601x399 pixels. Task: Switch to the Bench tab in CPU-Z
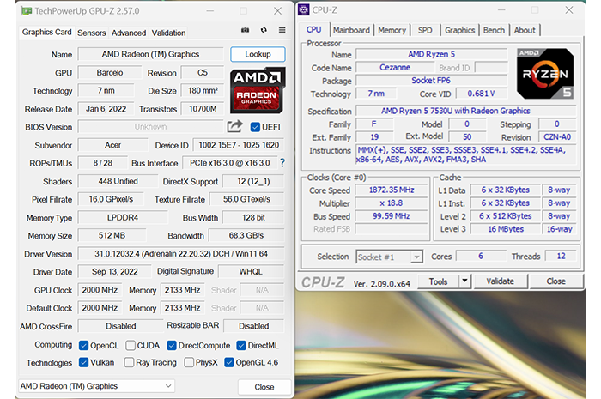pos(494,30)
